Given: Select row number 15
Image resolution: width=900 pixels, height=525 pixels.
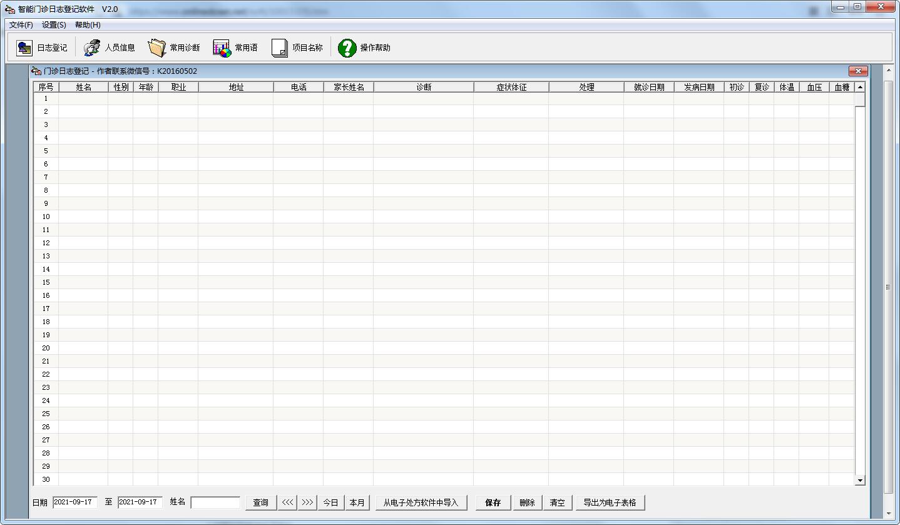Looking at the screenshot, I should [x=46, y=282].
